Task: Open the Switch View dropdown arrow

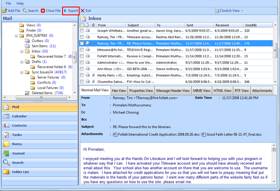Action: click(x=242, y=11)
